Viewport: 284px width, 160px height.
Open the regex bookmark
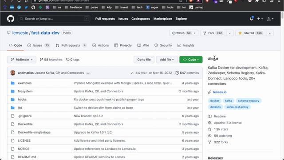pyautogui.click(x=152, y=8)
